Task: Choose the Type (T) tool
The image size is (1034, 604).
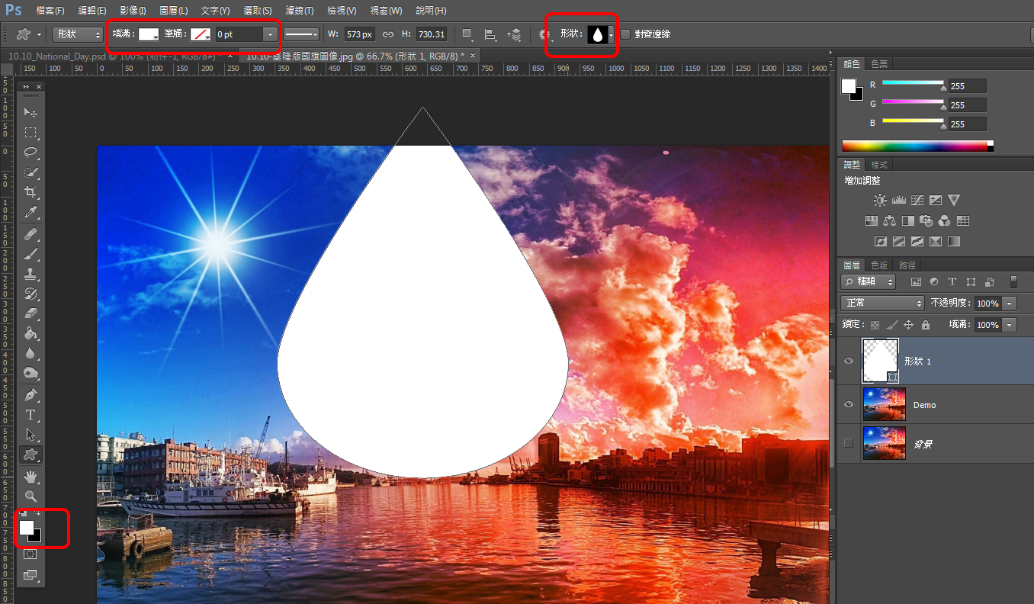Action: pos(31,415)
